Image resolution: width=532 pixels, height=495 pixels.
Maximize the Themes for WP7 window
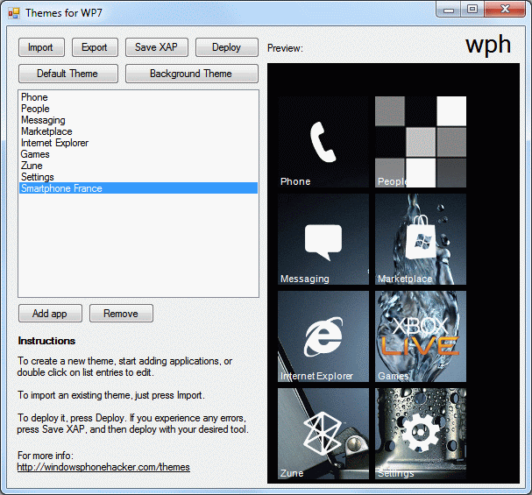pyautogui.click(x=472, y=9)
